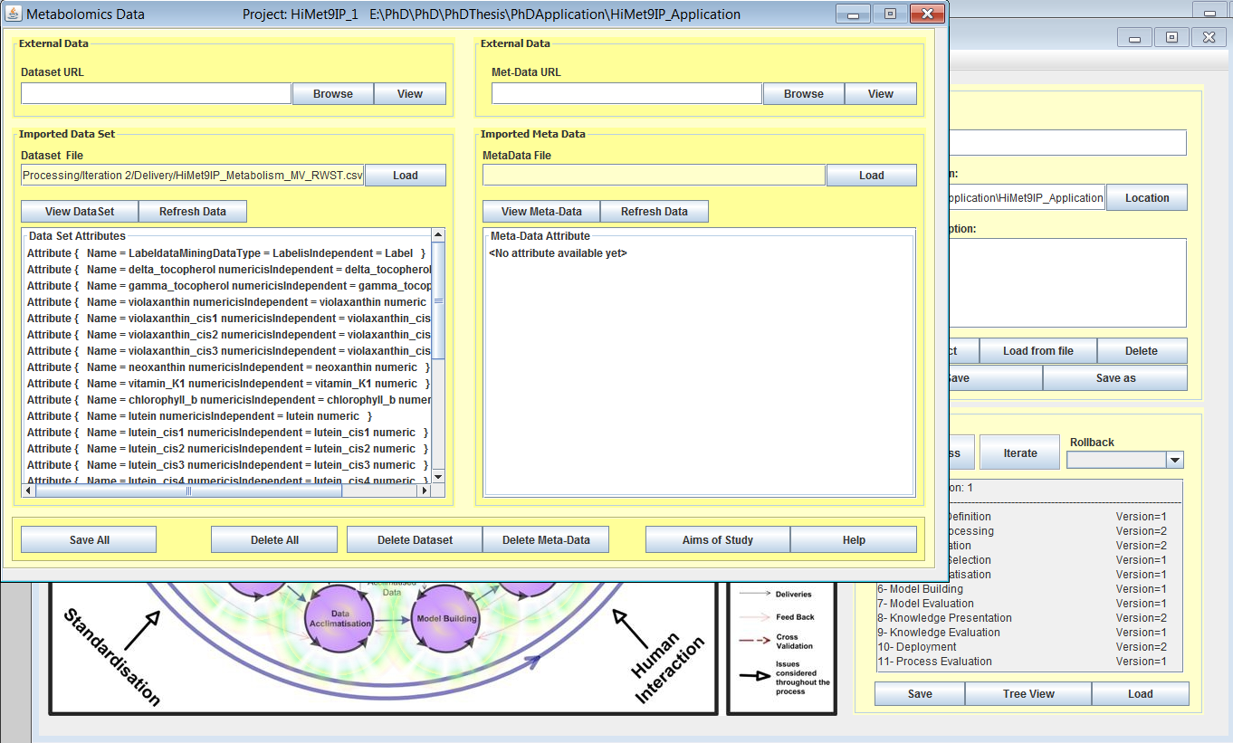
Task: Click the MetaData File input field
Action: pyautogui.click(x=653, y=176)
